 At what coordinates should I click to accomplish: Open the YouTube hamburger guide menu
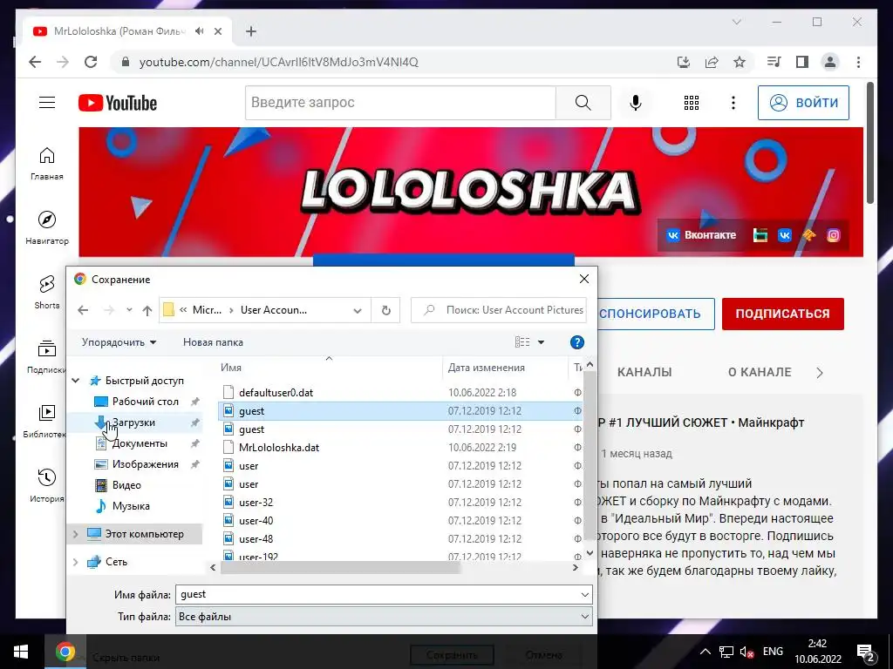(x=47, y=103)
